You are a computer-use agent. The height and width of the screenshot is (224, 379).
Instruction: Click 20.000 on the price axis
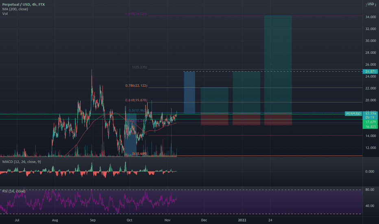370,100
